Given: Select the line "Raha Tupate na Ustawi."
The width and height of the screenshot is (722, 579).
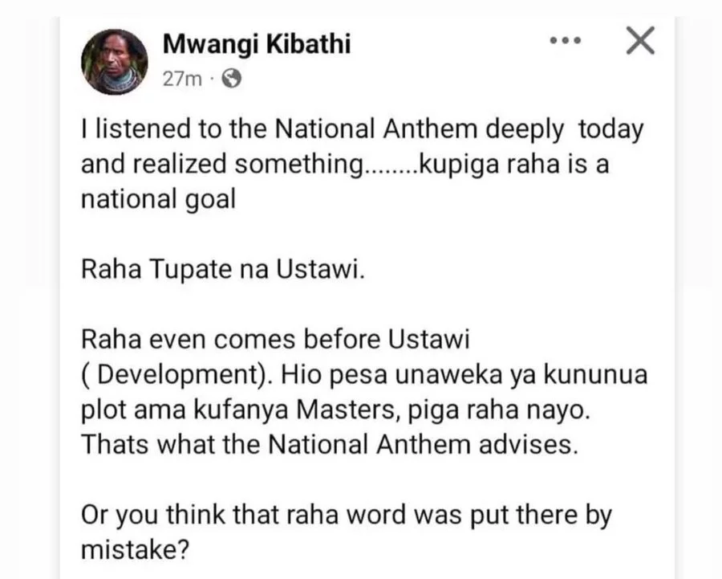Looking at the screenshot, I should click(x=222, y=269).
